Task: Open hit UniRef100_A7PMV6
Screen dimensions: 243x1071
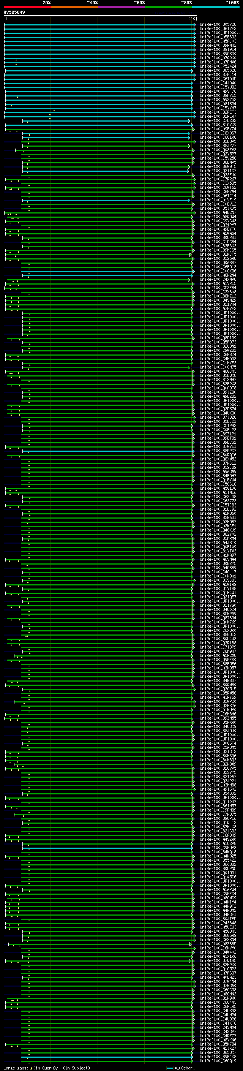Action: (x=218, y=62)
